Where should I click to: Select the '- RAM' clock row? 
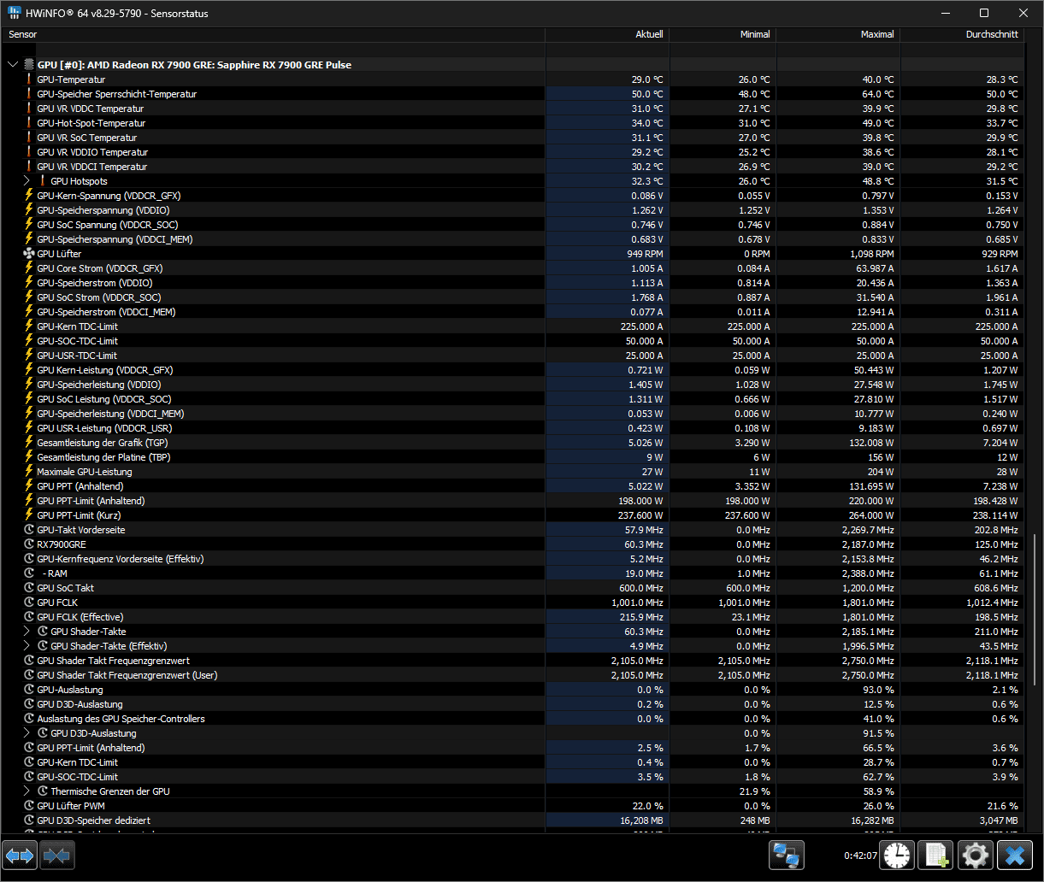click(x=513, y=573)
